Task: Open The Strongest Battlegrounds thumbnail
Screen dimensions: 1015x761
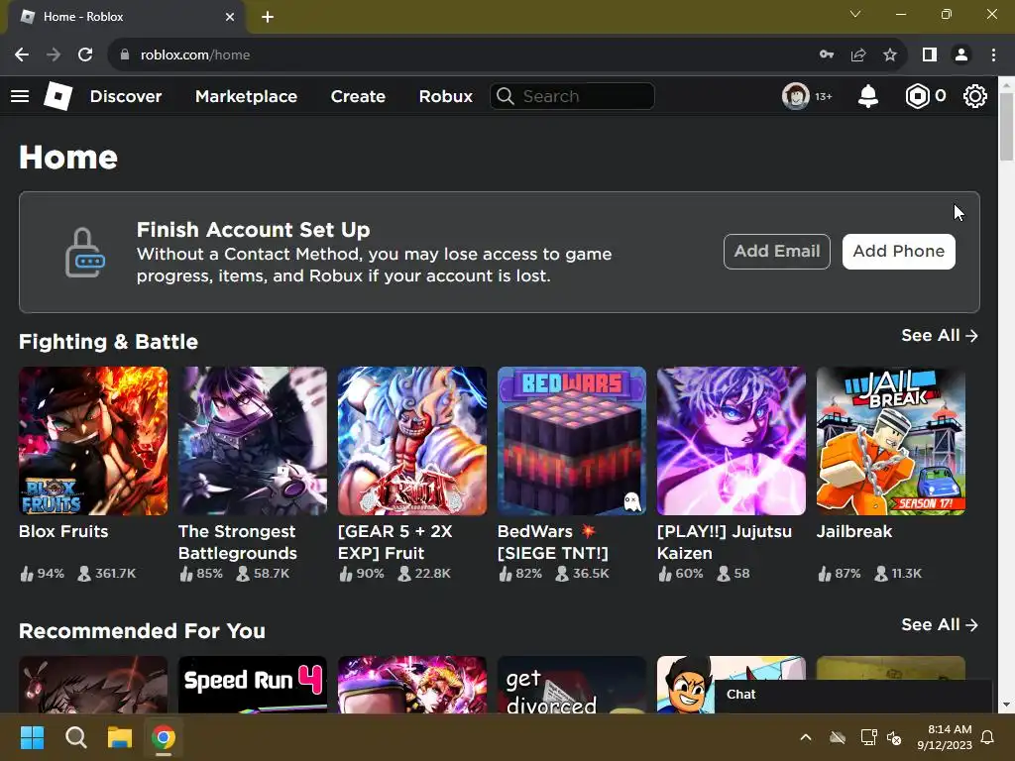Action: coord(253,441)
